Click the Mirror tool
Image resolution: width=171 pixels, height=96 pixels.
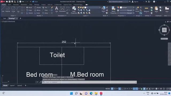pos(37,10)
